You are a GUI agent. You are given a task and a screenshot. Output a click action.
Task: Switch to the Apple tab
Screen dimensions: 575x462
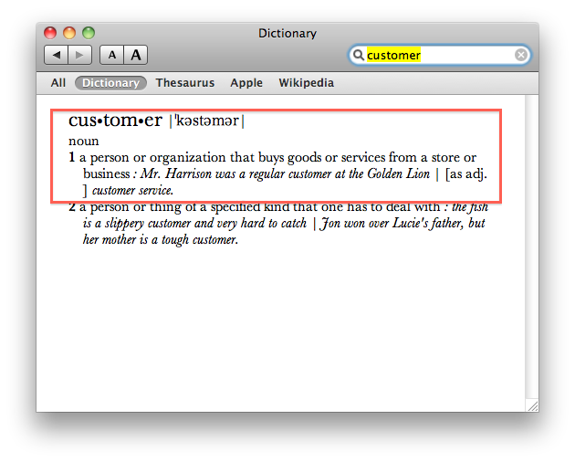pyautogui.click(x=246, y=83)
